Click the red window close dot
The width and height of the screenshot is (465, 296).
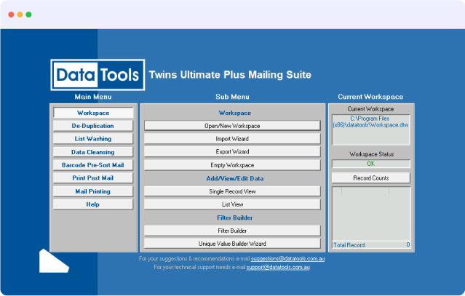(11, 15)
